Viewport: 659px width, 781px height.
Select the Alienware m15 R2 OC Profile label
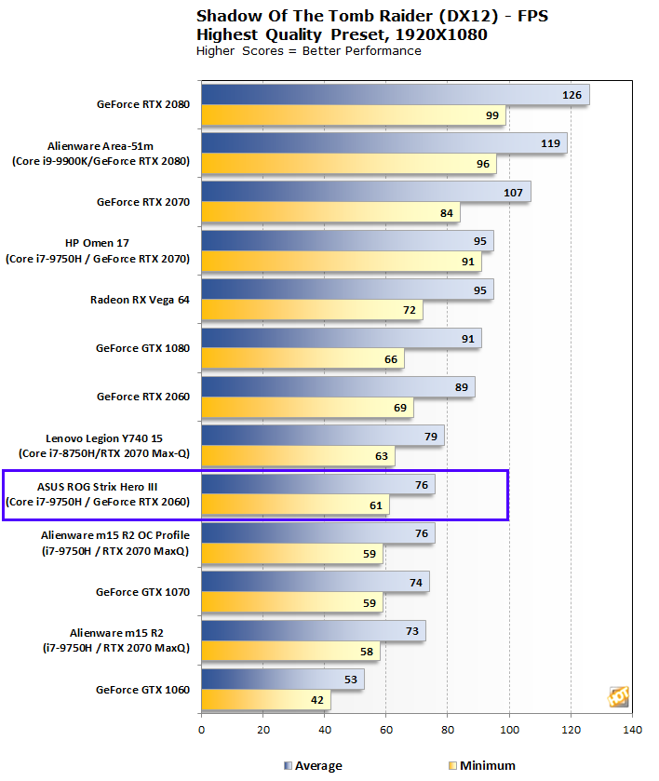[x=115, y=543]
